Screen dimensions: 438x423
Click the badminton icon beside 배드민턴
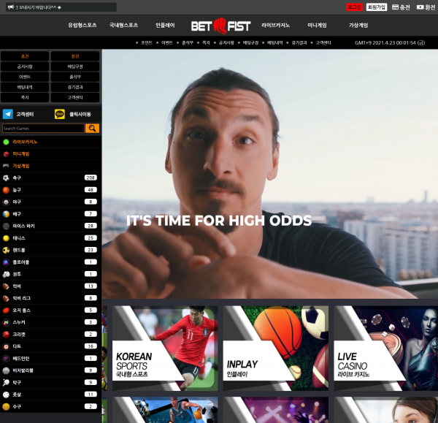[6, 359]
